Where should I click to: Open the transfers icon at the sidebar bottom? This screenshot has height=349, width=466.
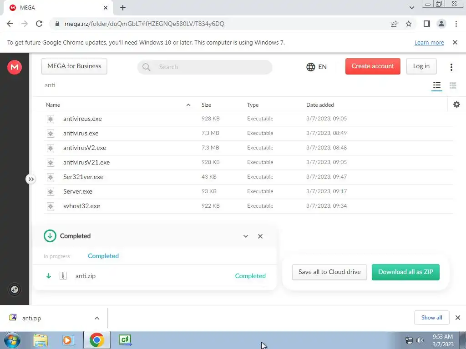point(14,289)
